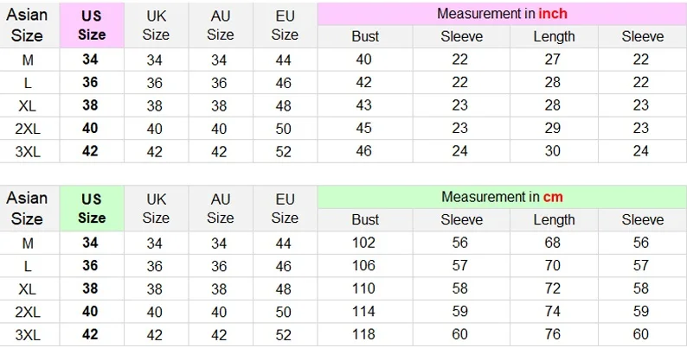687x348 pixels.
Task: Click the Length value 72 cell
Action: click(554, 289)
